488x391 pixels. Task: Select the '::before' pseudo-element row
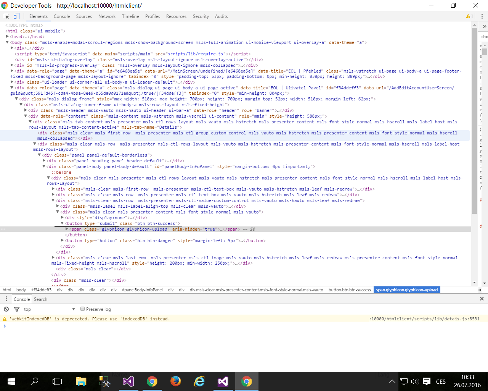(61, 172)
